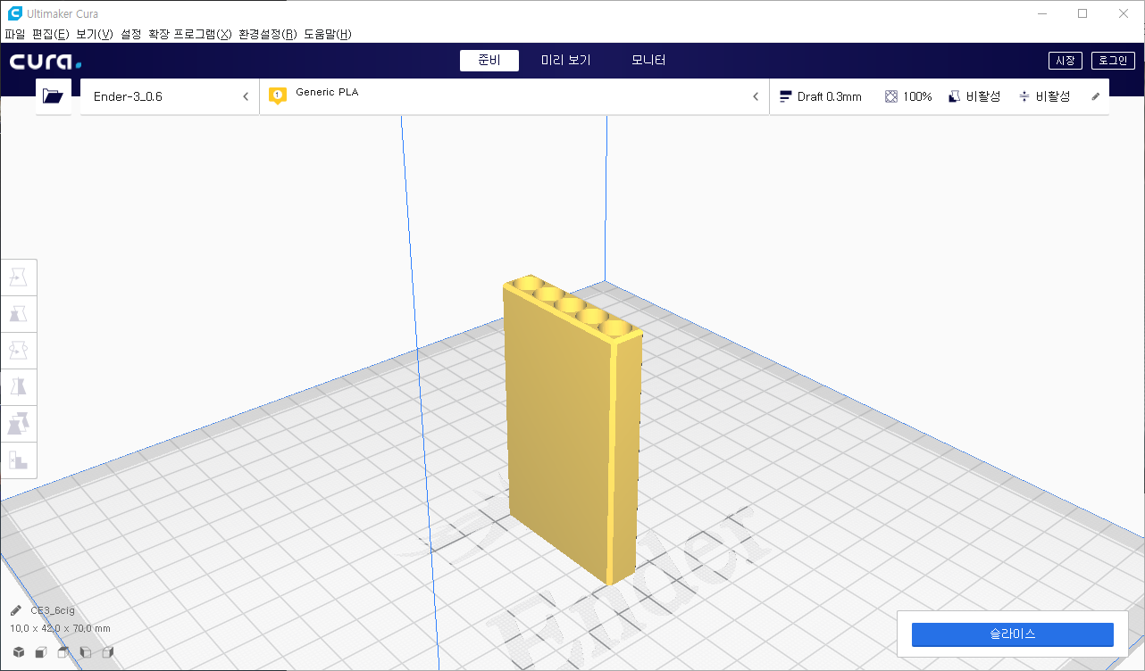Open file with the folder icon
Screen dimensions: 1145x671
[x=54, y=96]
